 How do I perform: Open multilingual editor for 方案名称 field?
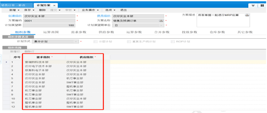tap(161, 21)
